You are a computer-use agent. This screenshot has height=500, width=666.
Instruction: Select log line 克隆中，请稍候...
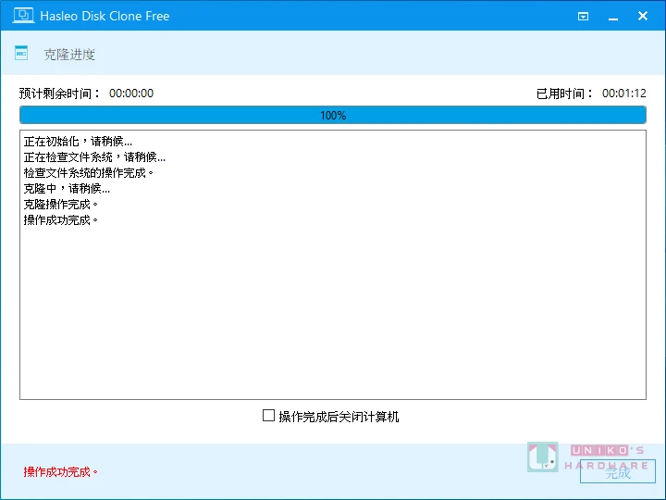click(68, 188)
